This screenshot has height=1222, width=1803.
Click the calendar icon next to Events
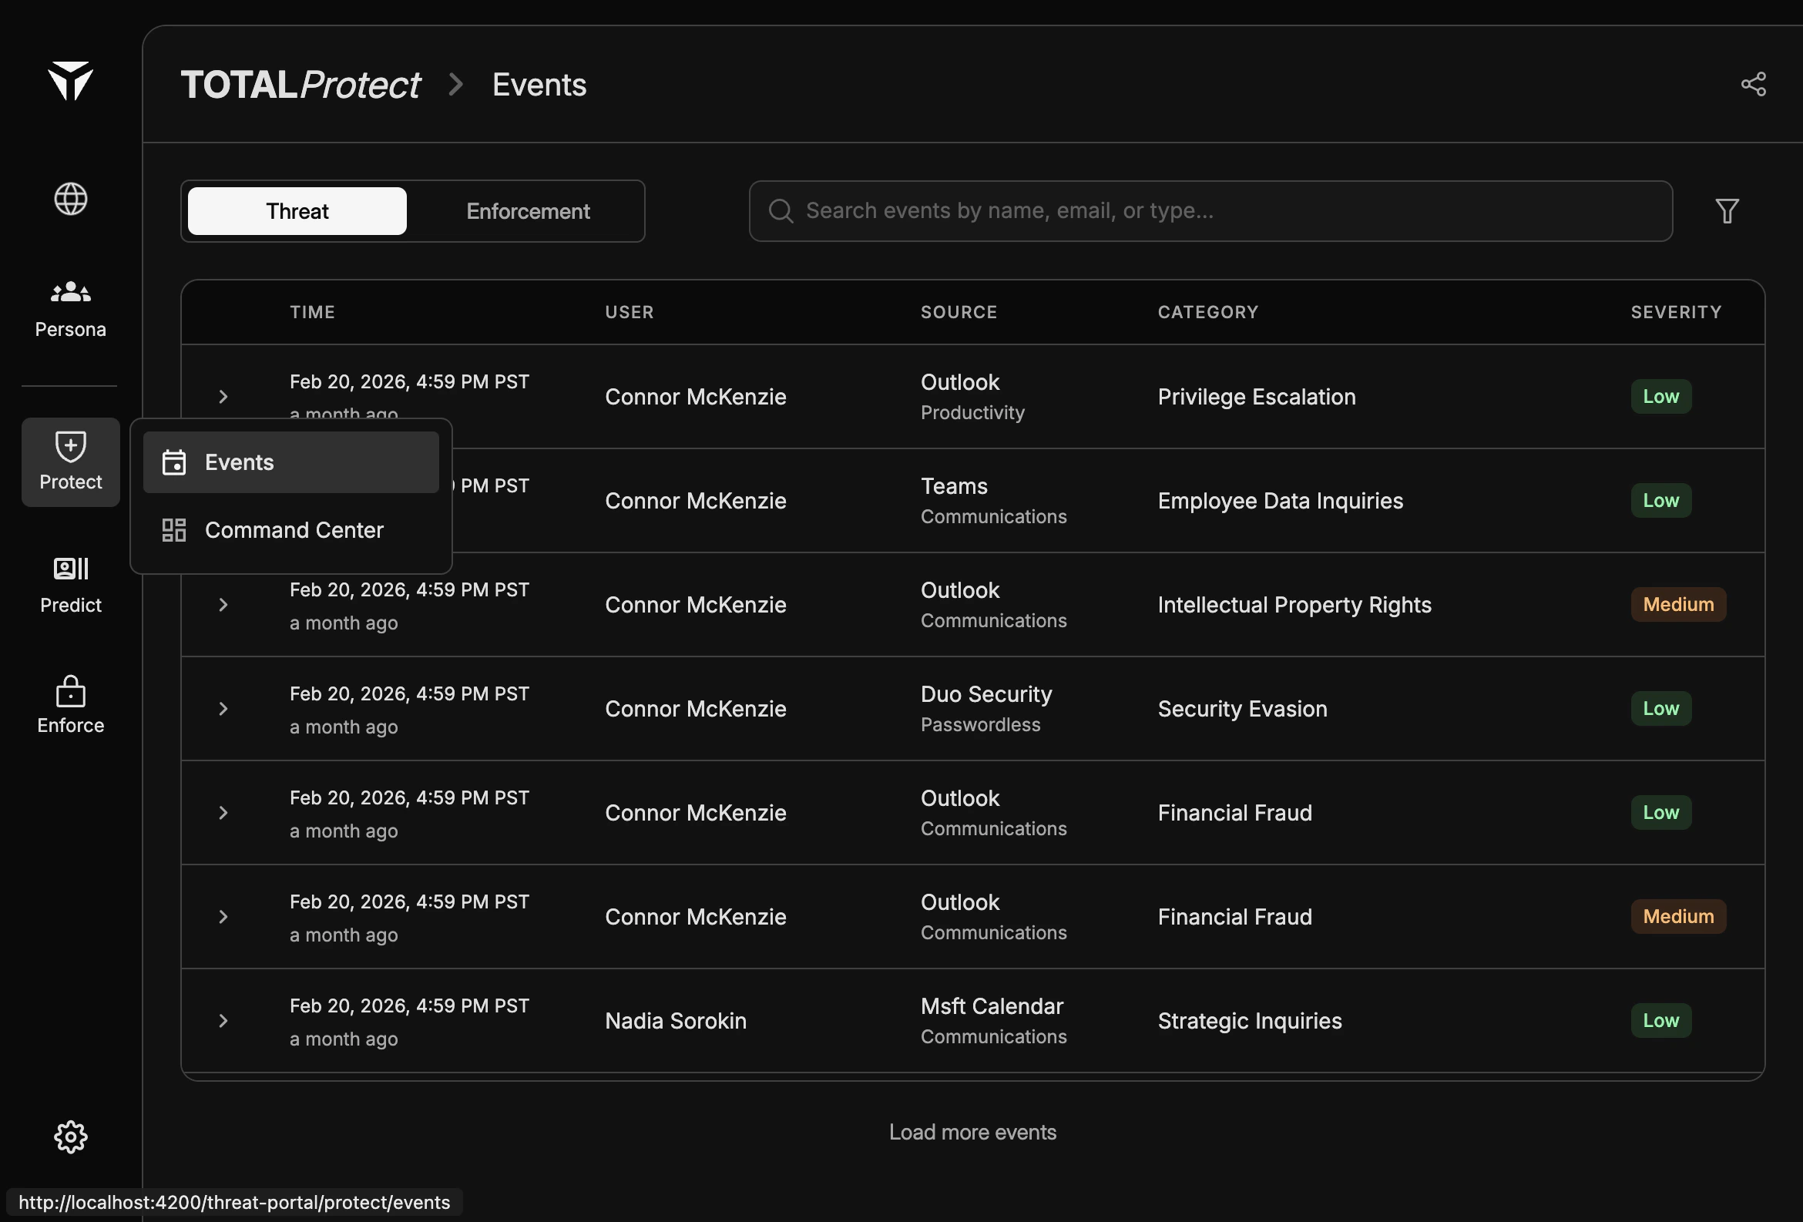tap(174, 462)
